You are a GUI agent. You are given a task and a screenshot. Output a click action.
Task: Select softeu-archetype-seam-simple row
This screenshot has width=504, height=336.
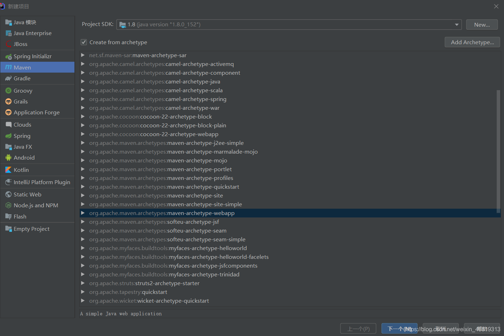coord(290,239)
